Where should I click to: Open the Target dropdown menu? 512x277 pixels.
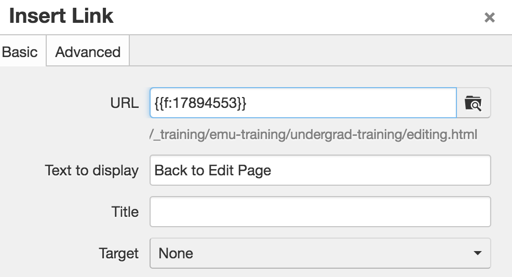(320, 253)
